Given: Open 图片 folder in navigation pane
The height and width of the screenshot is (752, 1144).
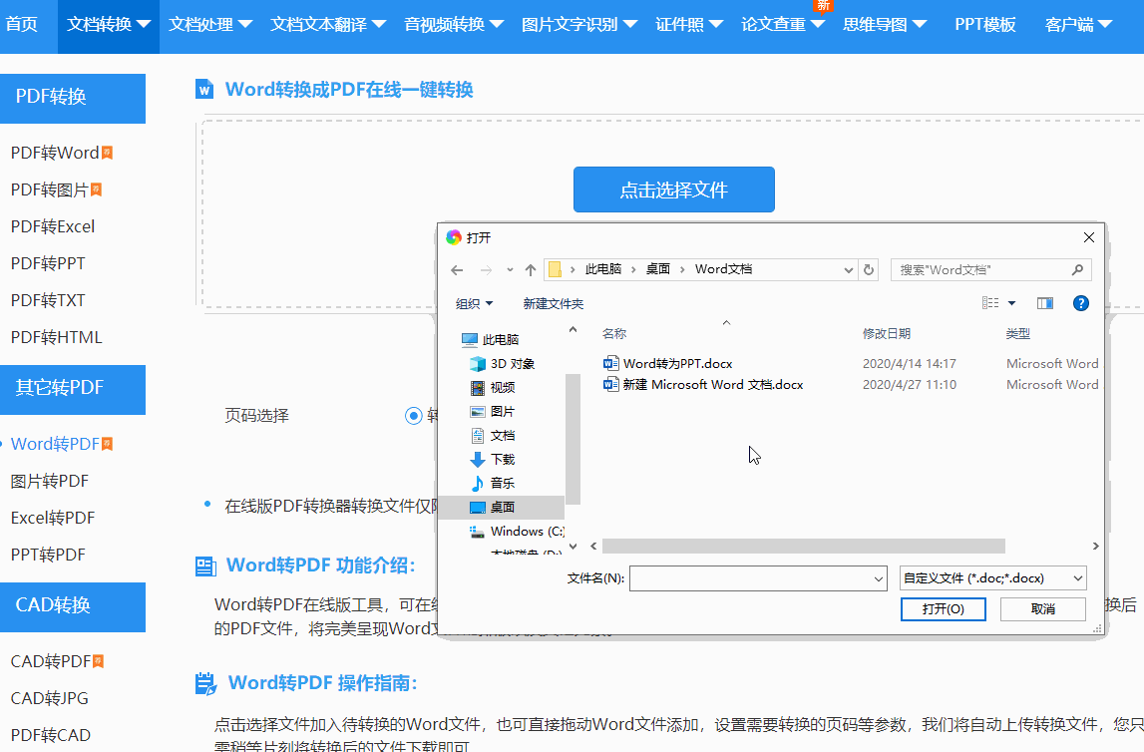Looking at the screenshot, I should click(493, 411).
